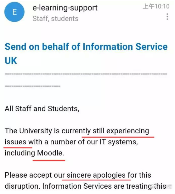Open the three-dot more options menu
Viewport: 175px width, 194px height.
click(x=167, y=17)
